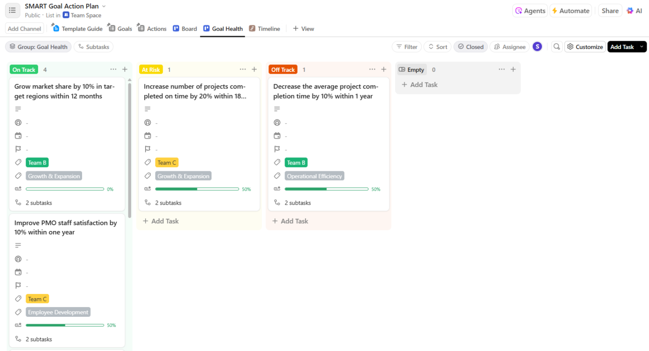This screenshot has width=649, height=351.
Task: Click the plus icon in On Track column
Action: click(x=125, y=69)
